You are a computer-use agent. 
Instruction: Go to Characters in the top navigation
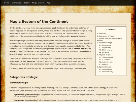point(16,3)
